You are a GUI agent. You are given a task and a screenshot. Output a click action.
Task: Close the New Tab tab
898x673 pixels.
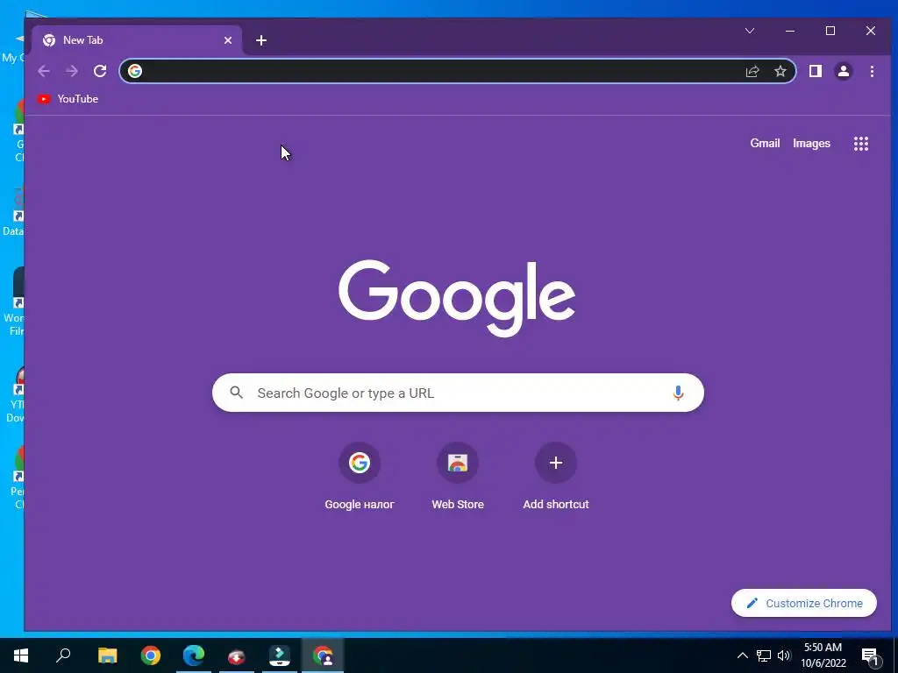(228, 40)
